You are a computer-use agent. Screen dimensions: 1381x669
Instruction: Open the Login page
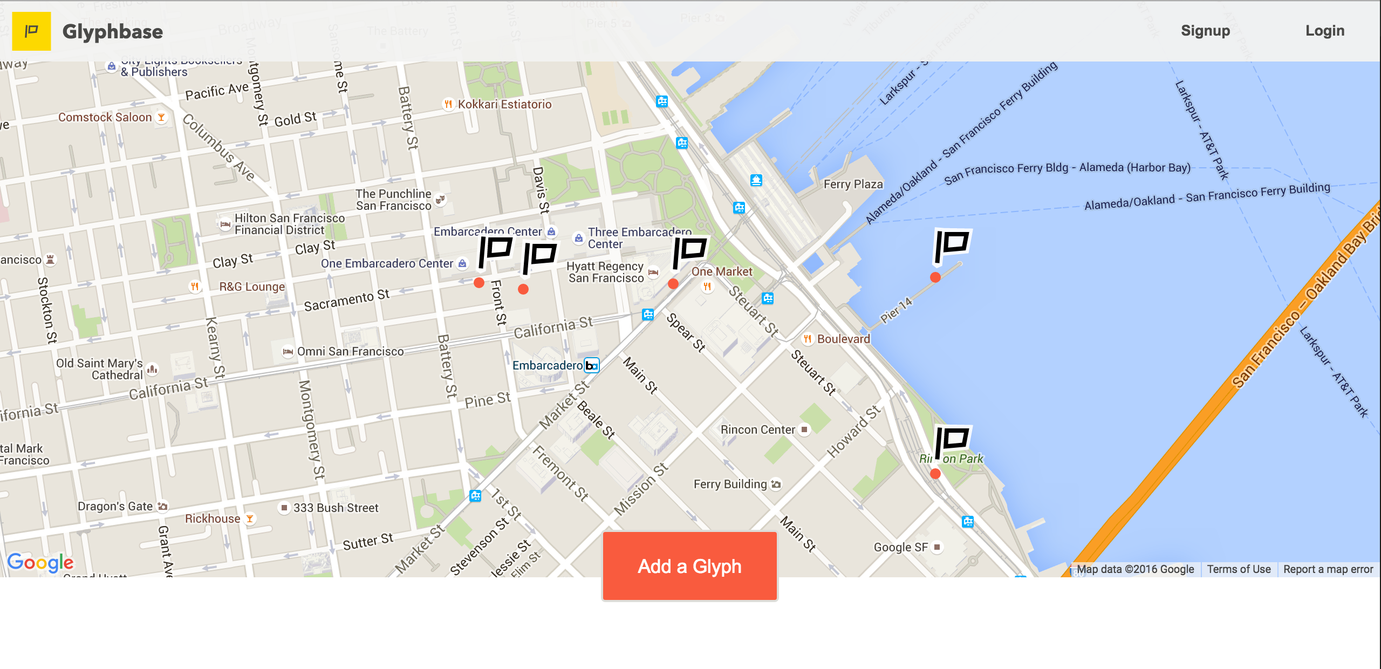(x=1324, y=31)
